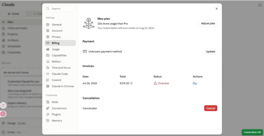The height and width of the screenshot is (136, 264).
Task: Select the Plugins plug icon
Action: pos(48,115)
